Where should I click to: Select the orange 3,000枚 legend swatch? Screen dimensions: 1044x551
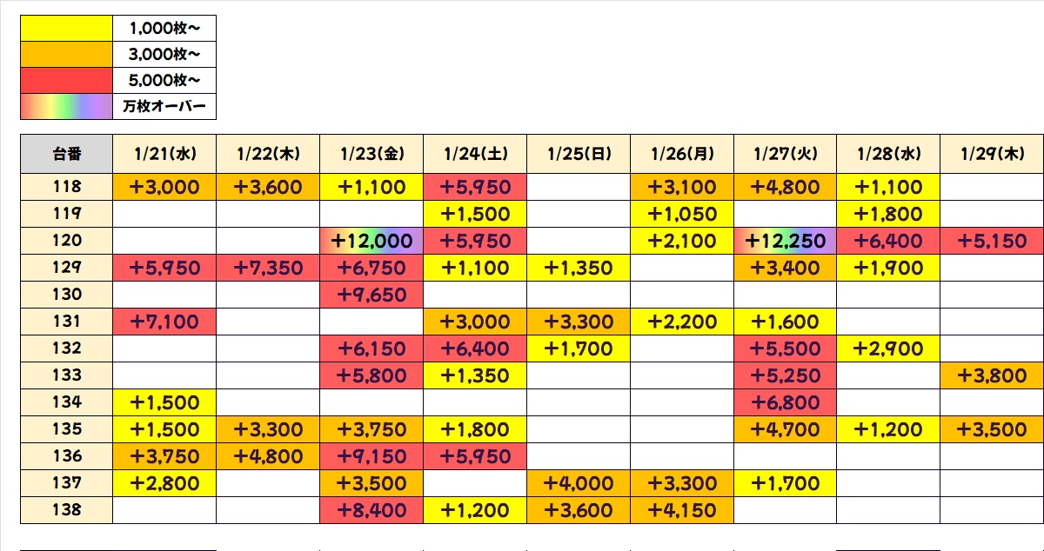(67, 55)
